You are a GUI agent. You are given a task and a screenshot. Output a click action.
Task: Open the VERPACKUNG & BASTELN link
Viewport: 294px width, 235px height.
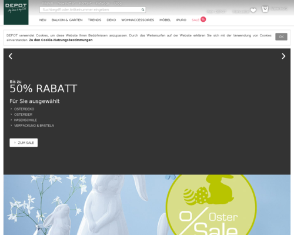point(34,126)
